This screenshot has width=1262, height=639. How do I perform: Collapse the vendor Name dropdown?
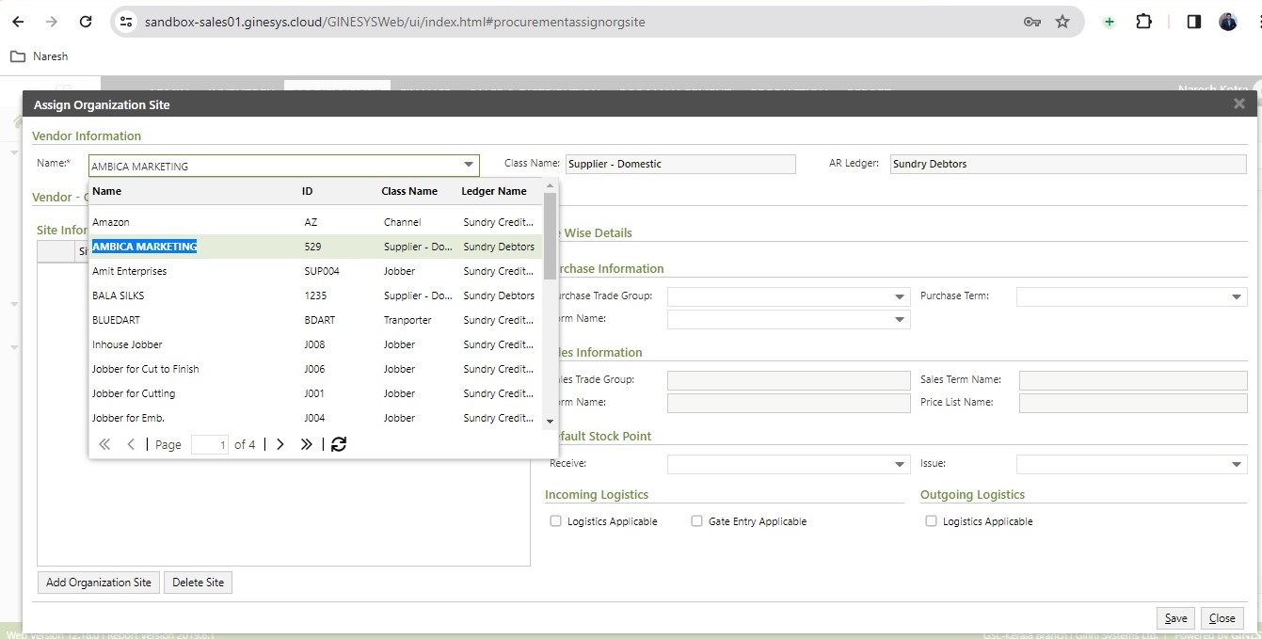click(x=469, y=166)
